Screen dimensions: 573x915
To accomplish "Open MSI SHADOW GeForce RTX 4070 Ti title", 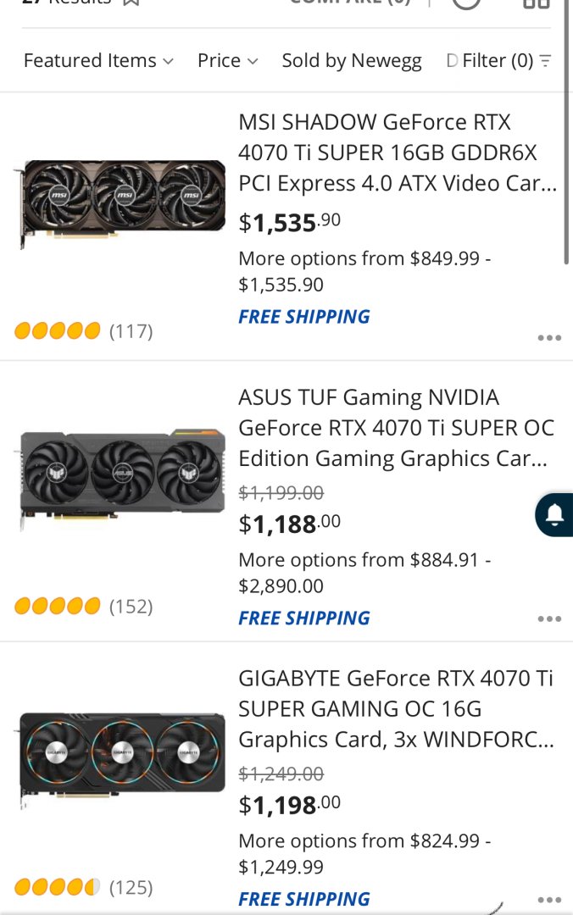I will point(397,152).
